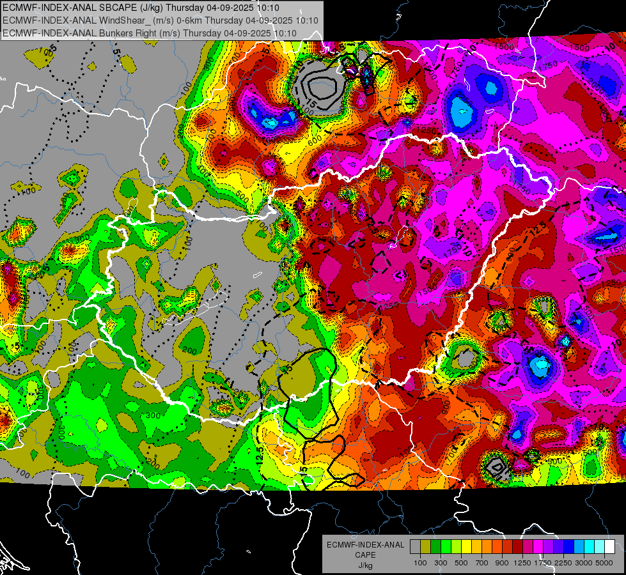Click the pure yellow legend swatch
Image resolution: width=626 pixels, height=575 pixels.
[466, 546]
